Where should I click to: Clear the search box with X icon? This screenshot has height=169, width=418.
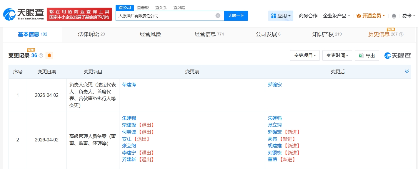pyautogui.click(x=218, y=16)
